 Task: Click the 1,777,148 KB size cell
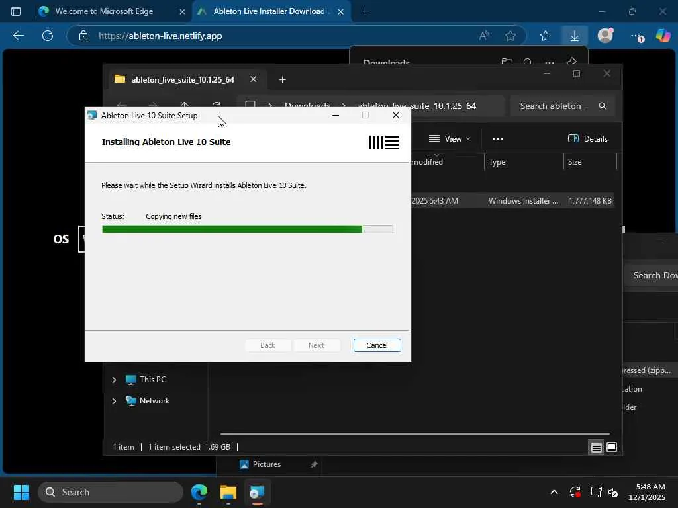click(590, 201)
